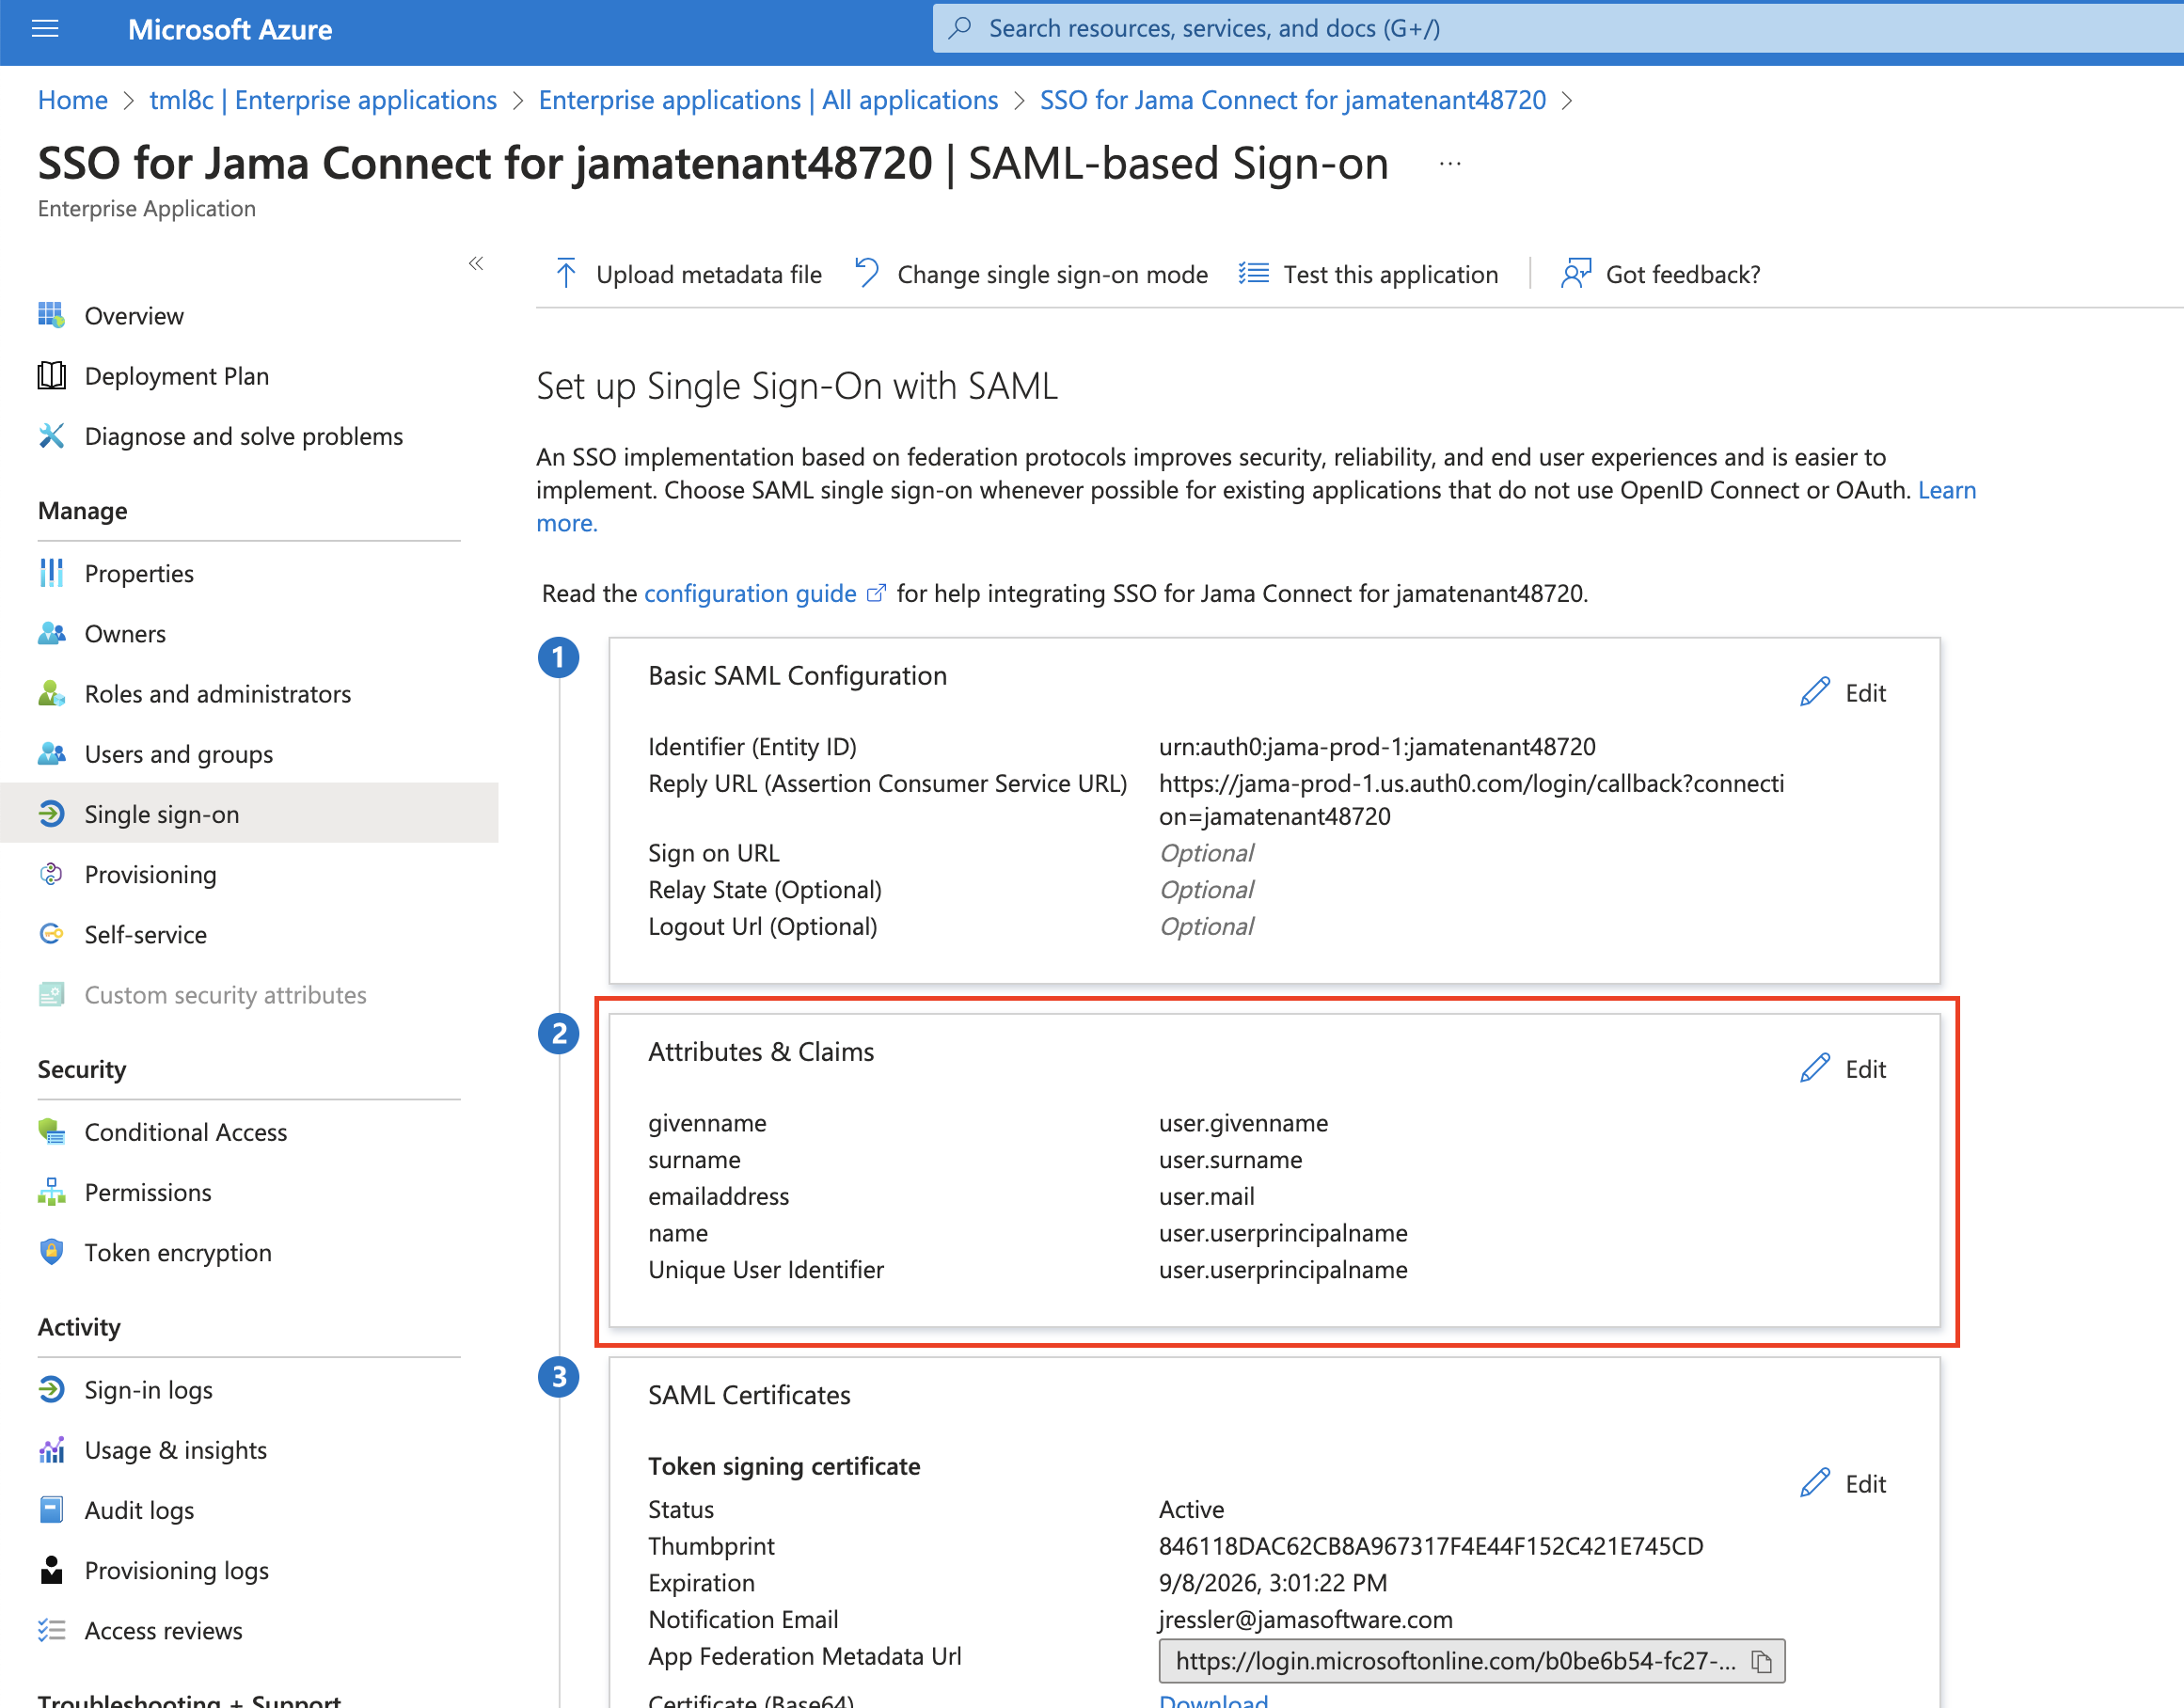The width and height of the screenshot is (2184, 1708).
Task: Click the Enterprise applications All applications breadcrumb
Action: [768, 100]
